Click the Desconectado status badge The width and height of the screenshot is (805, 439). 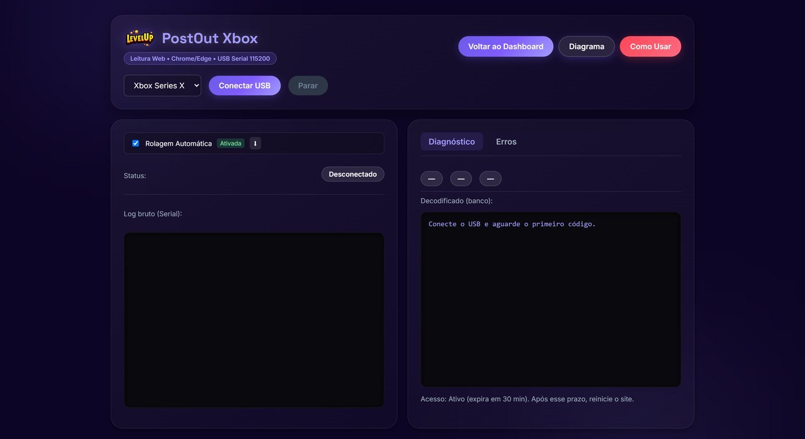[x=352, y=174]
